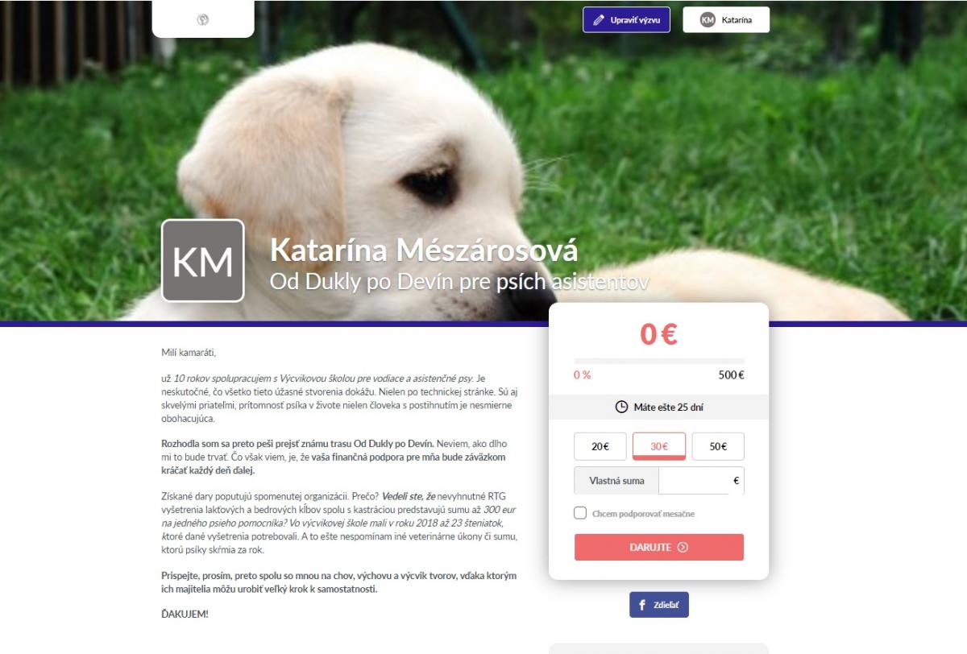
Task: Click the large KM profile picture tile
Action: pos(203,260)
